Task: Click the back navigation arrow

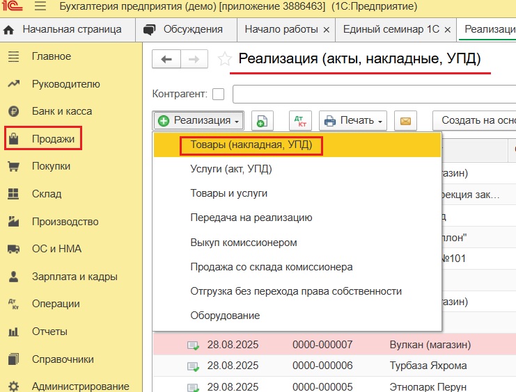Action: tap(166, 60)
